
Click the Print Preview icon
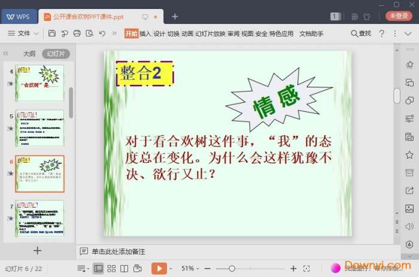[90, 34]
